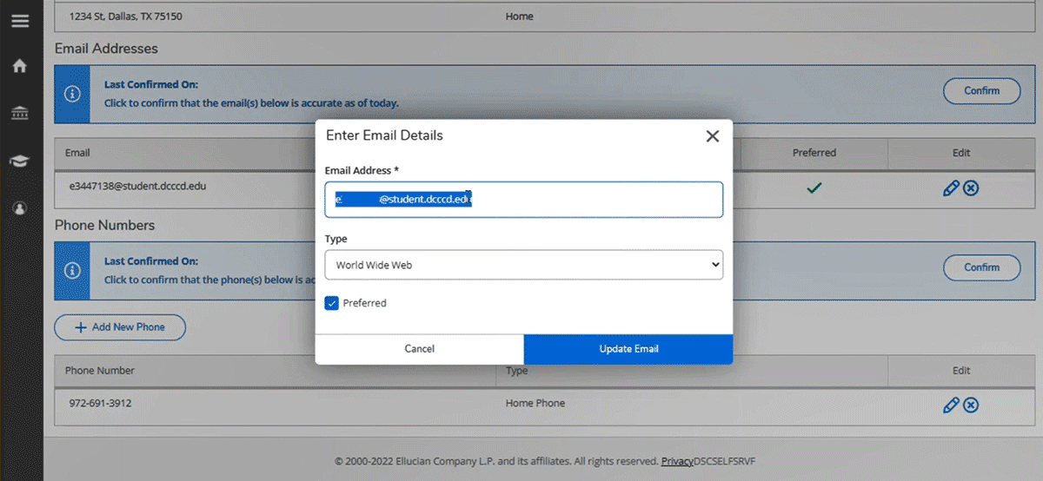The image size is (1043, 481).
Task: Click the Email column header
Action: (x=77, y=153)
